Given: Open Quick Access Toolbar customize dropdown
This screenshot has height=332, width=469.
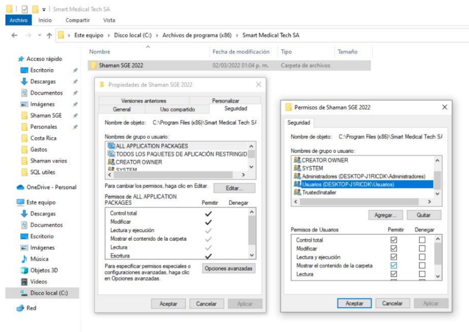Looking at the screenshot, I should (x=44, y=9).
